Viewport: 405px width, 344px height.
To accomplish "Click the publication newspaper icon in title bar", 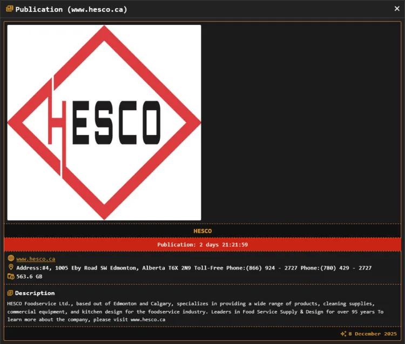I will (10, 9).
